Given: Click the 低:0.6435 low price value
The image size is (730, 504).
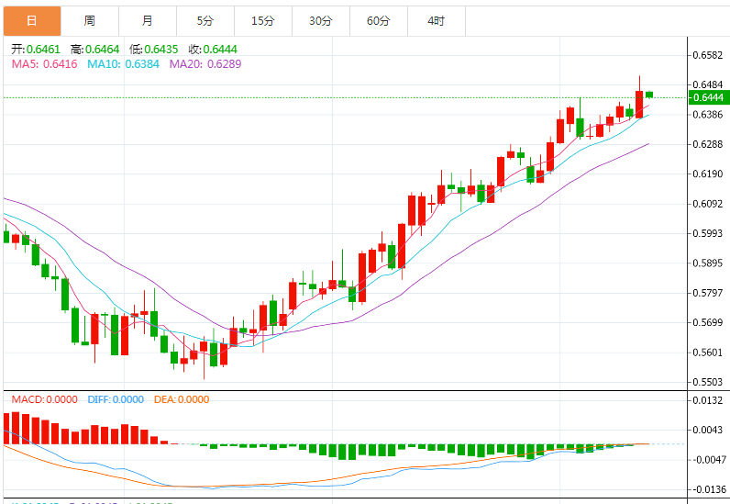Looking at the screenshot, I should click(x=154, y=49).
